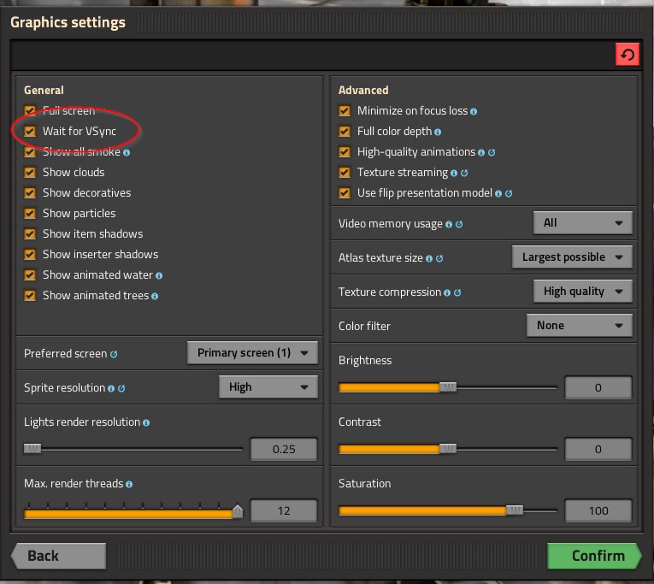Click the Back button
Screen dimensions: 654x584
tap(57, 556)
